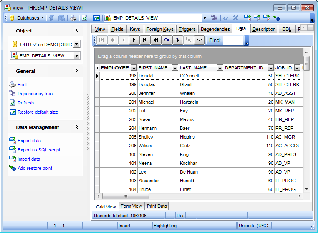318x233 pixels.
Task: Click the Dependency tree toolbar icon
Action: pyautogui.click(x=214, y=18)
